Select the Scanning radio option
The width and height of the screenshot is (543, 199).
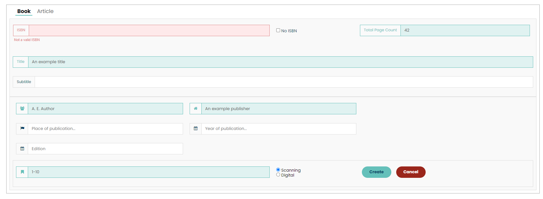278,170
